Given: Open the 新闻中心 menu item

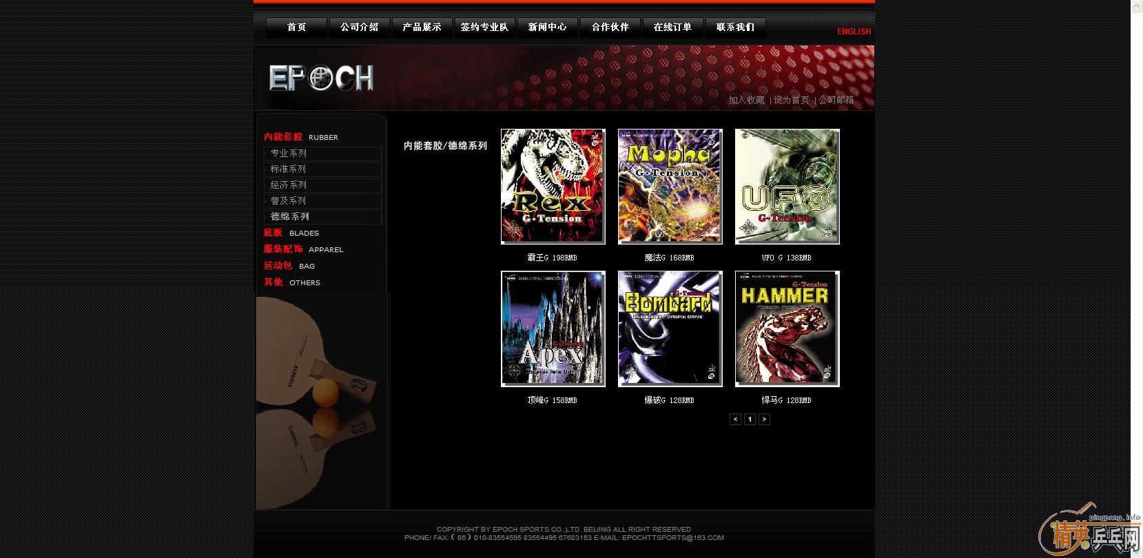Looking at the screenshot, I should click(547, 28).
